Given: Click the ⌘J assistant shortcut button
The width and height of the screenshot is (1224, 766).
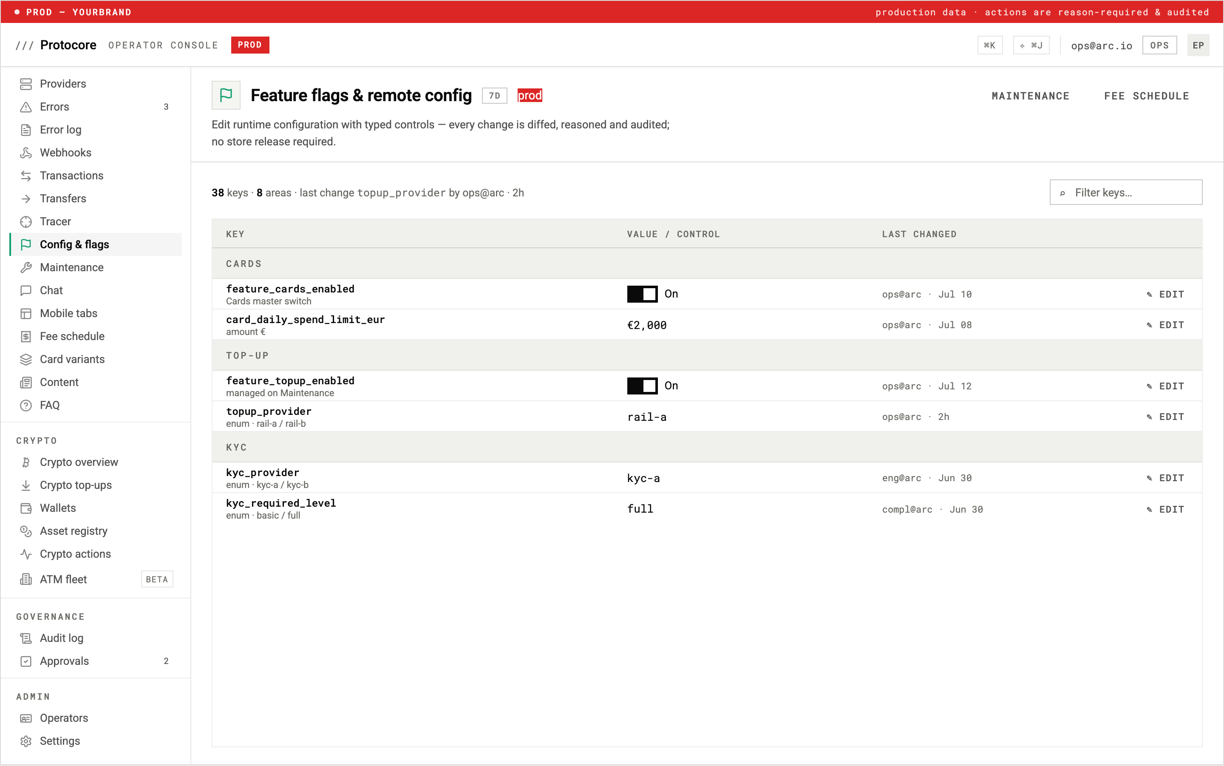Looking at the screenshot, I should click(x=1031, y=45).
